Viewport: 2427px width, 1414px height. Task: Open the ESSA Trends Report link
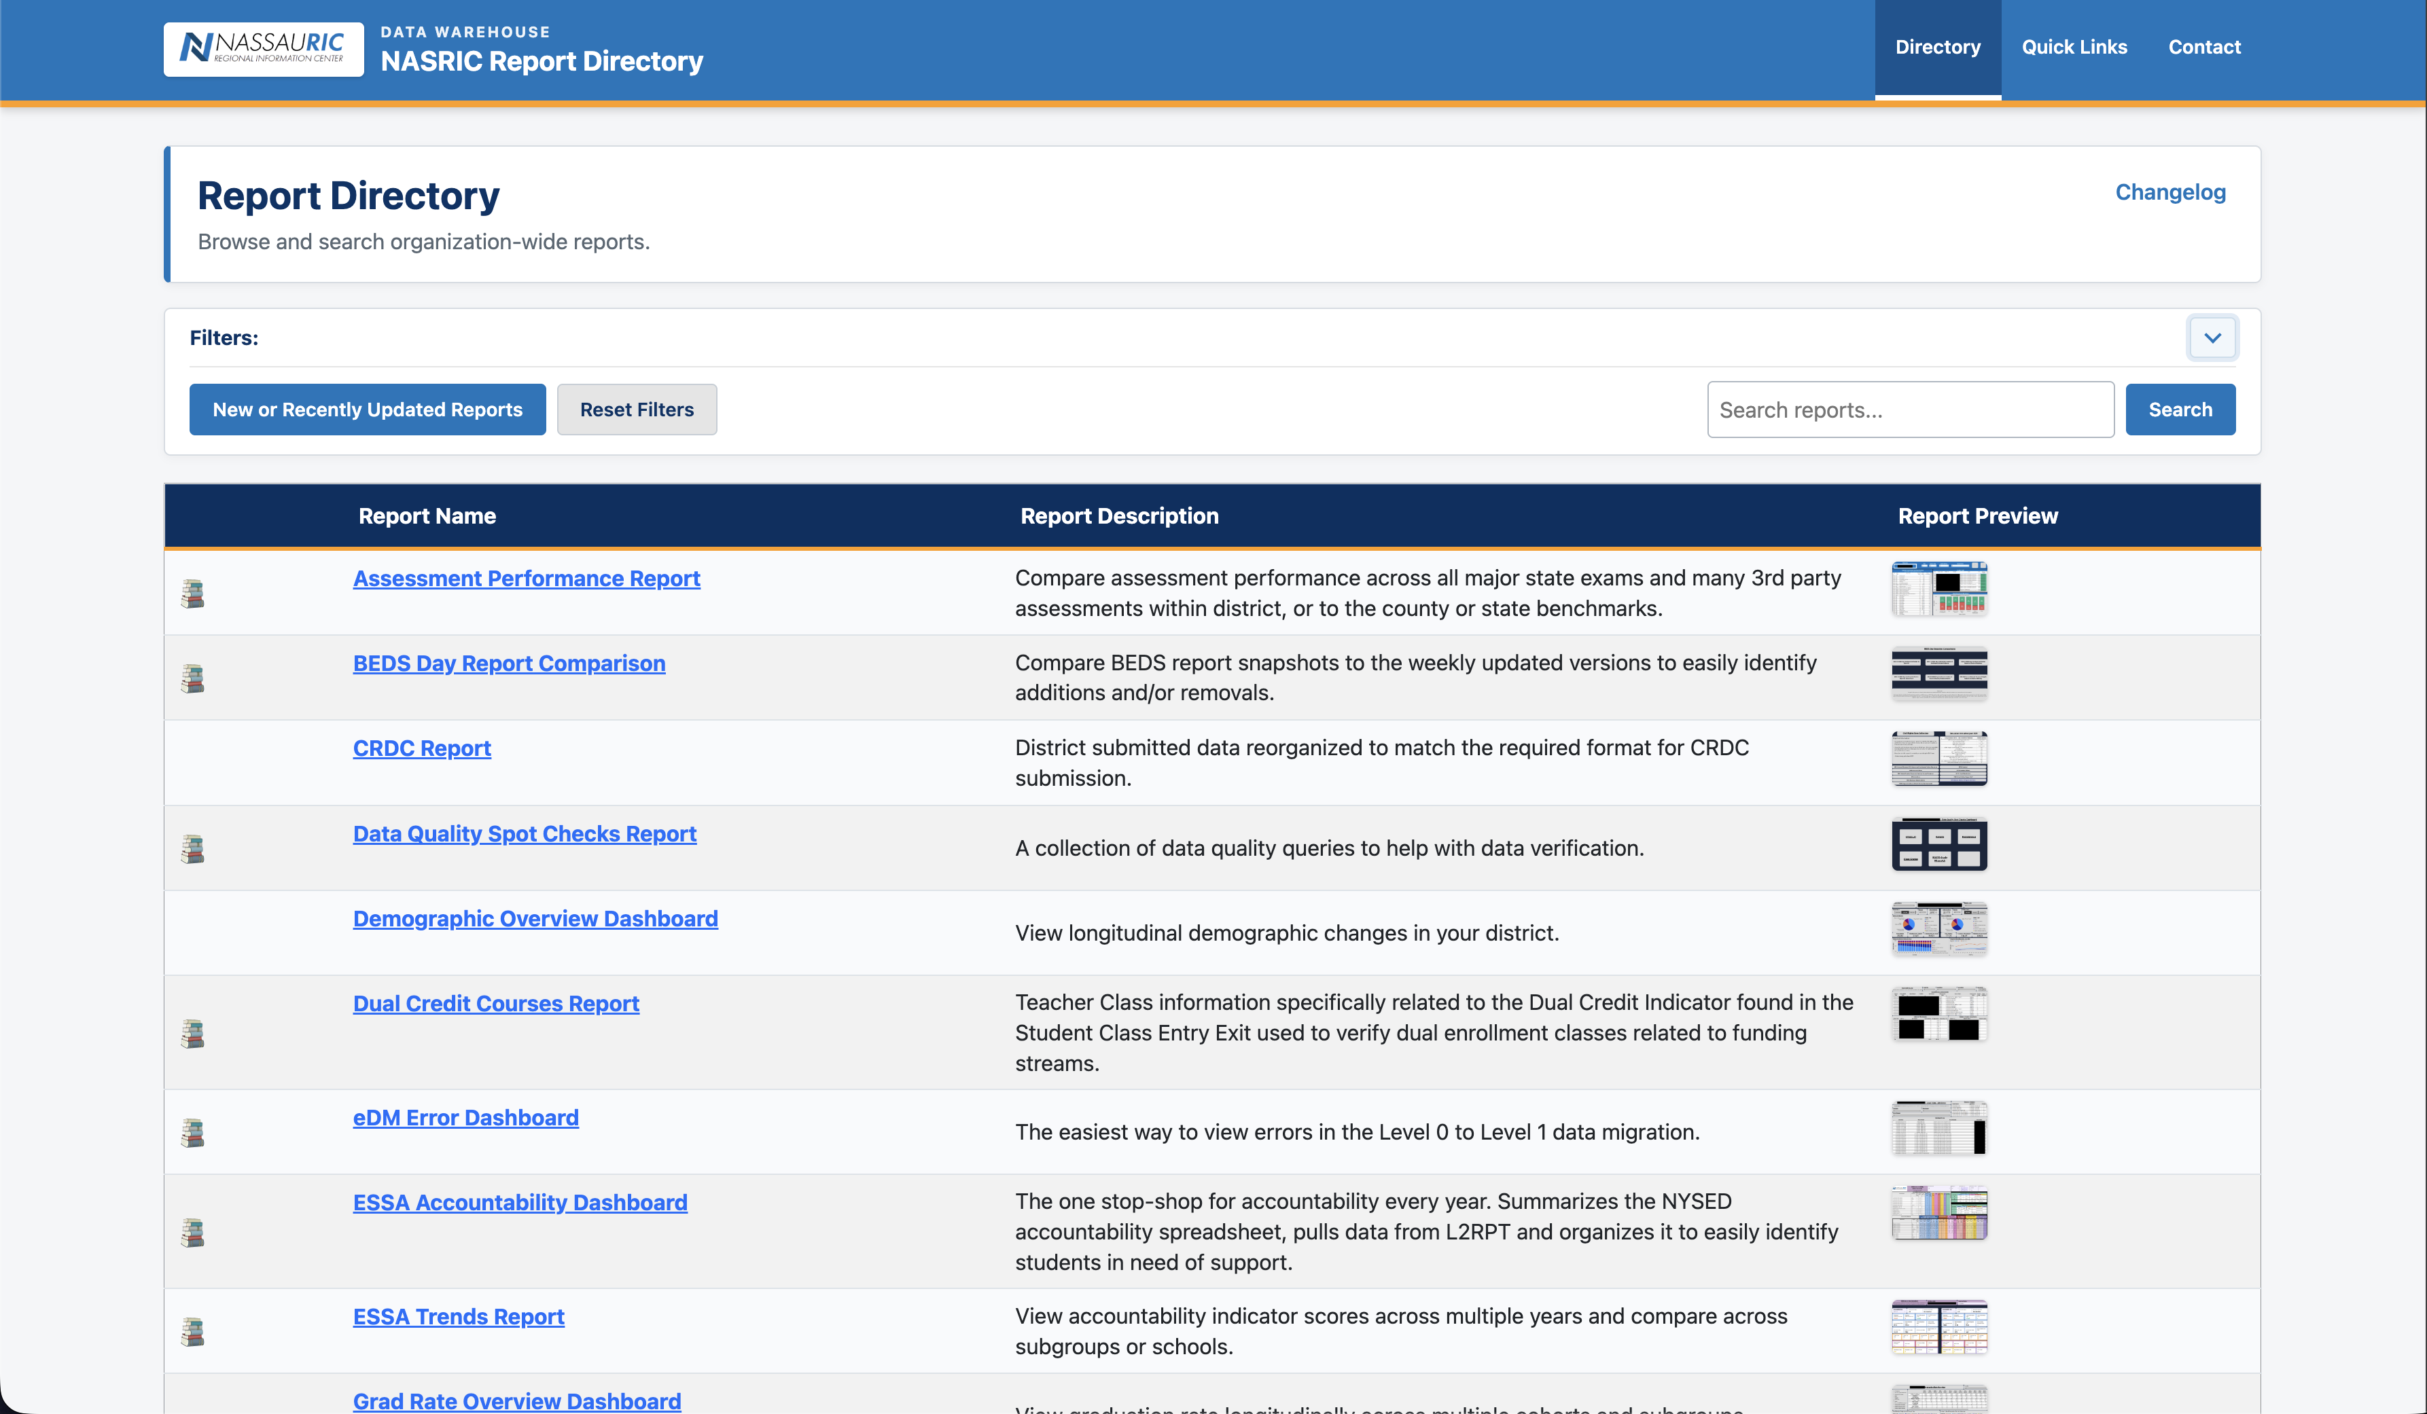click(459, 1317)
